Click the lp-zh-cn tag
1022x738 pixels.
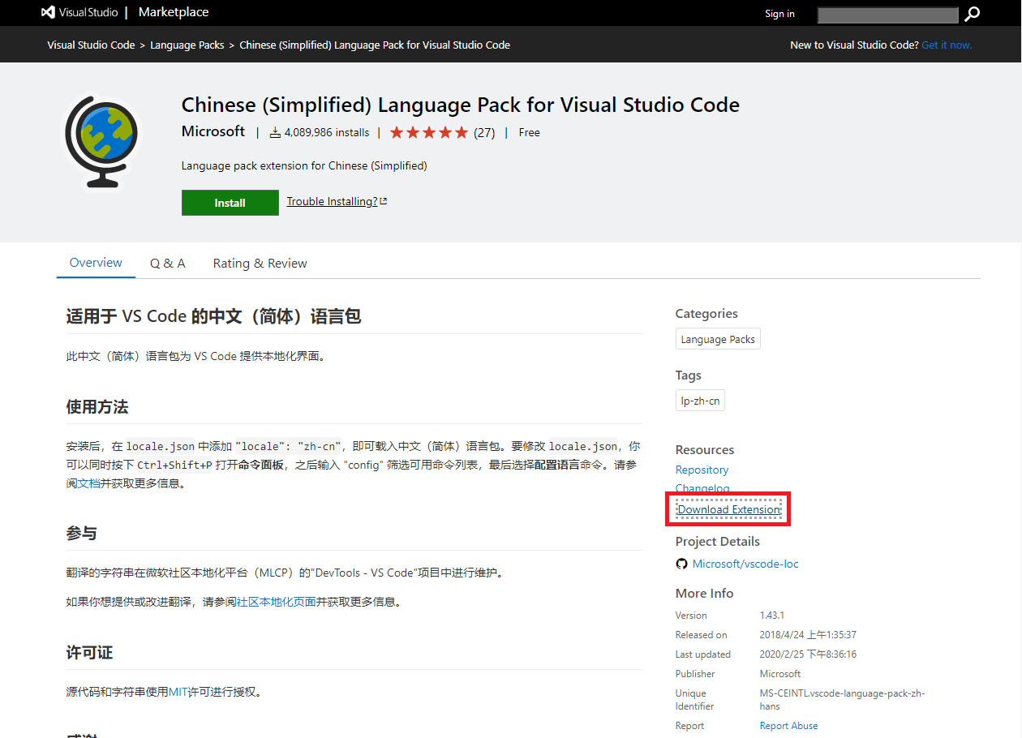[x=700, y=401]
